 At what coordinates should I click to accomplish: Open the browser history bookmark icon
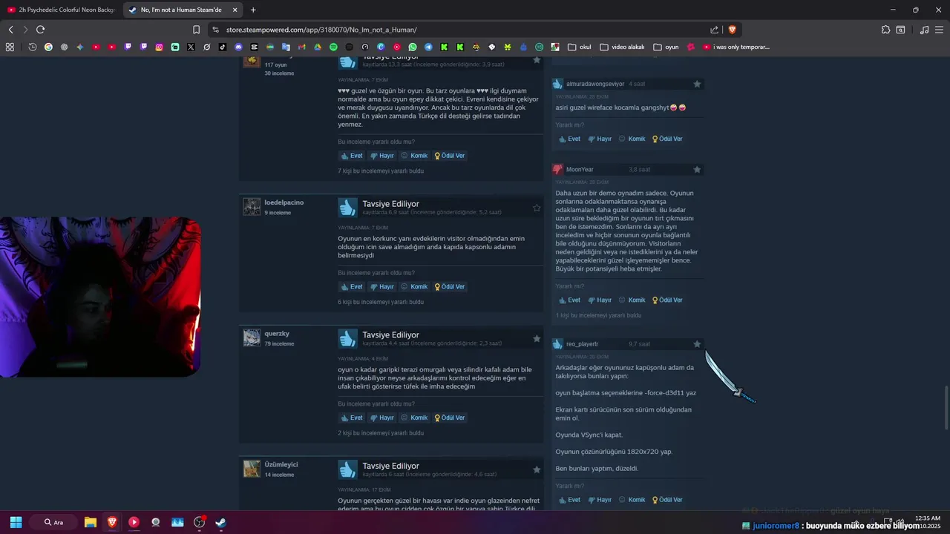[33, 47]
